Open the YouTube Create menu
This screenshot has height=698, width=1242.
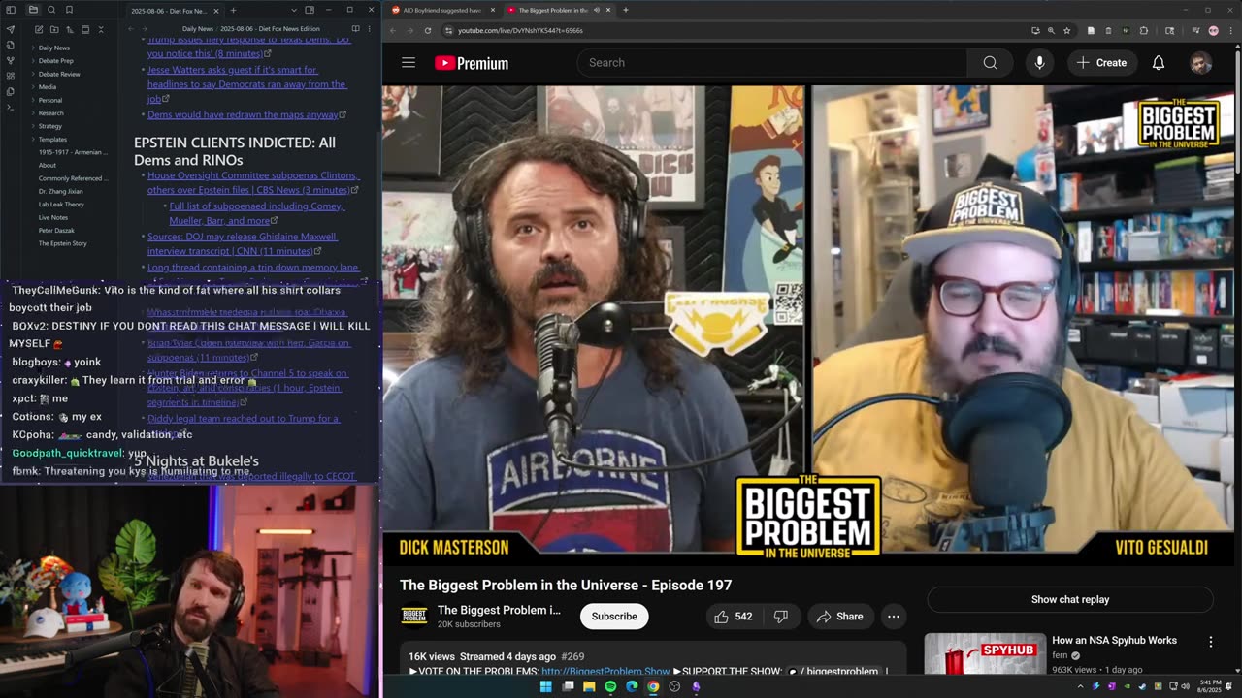pos(1101,63)
